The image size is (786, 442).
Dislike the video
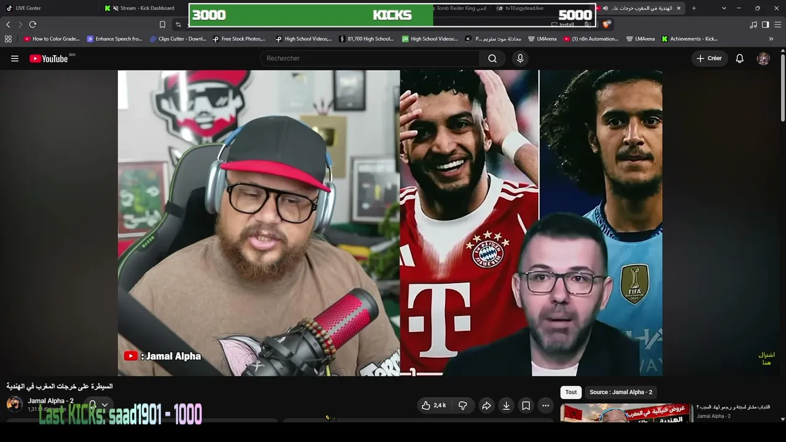click(x=463, y=405)
